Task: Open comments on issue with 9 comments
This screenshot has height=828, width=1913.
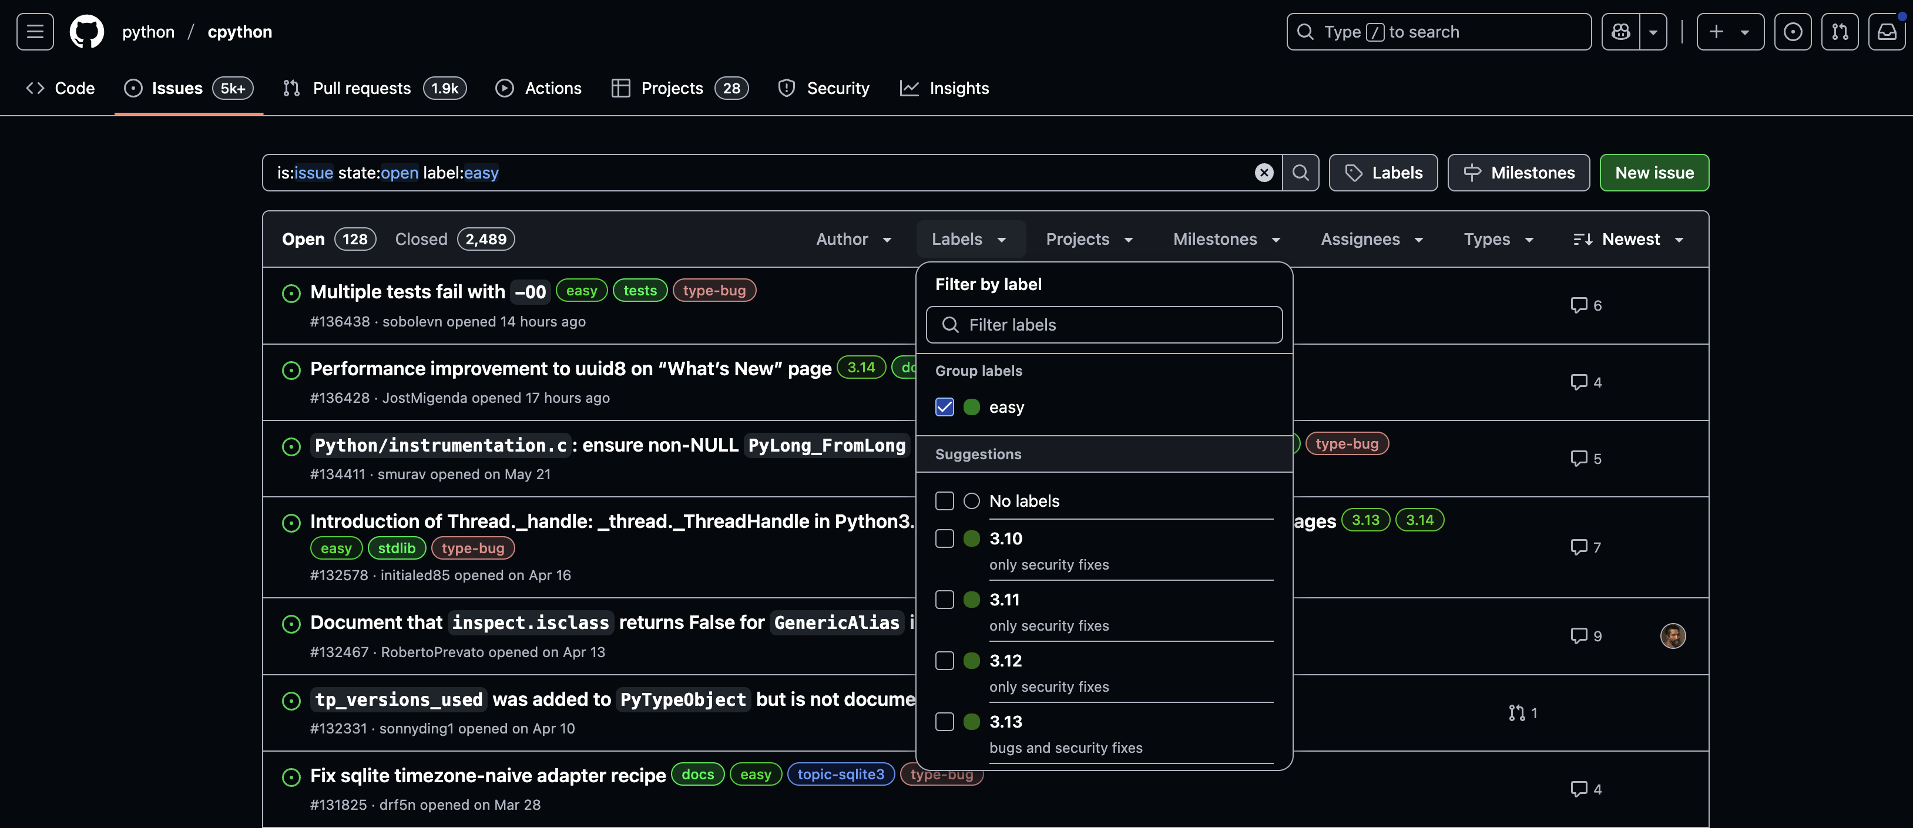Action: pyautogui.click(x=1586, y=636)
